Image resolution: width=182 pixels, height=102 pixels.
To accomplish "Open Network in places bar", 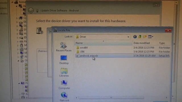I will pos(64,97).
